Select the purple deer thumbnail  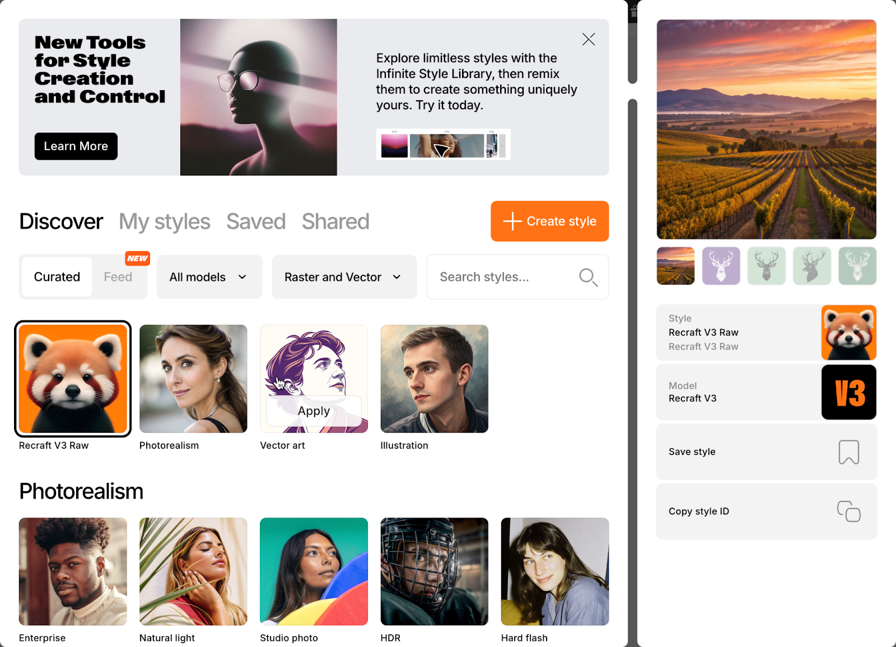point(721,266)
